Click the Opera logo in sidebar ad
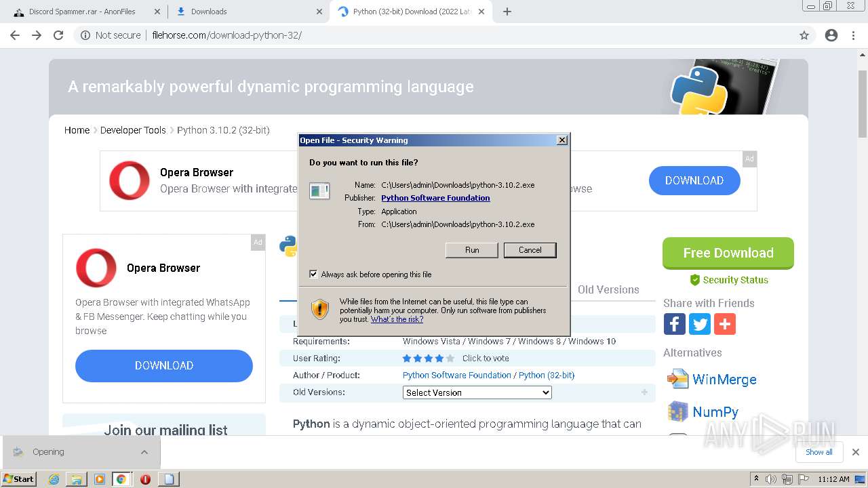Image resolution: width=868 pixels, height=488 pixels. click(x=96, y=268)
